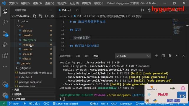The height and width of the screenshot is (106, 189).
Task: Open game.ts in explorer
Action: 26,63
